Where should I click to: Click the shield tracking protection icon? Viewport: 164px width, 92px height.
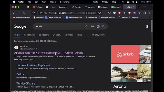click(34, 13)
